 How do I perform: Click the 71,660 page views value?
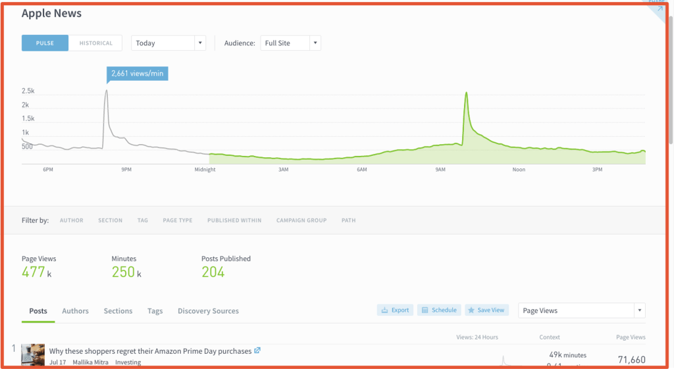click(x=631, y=360)
